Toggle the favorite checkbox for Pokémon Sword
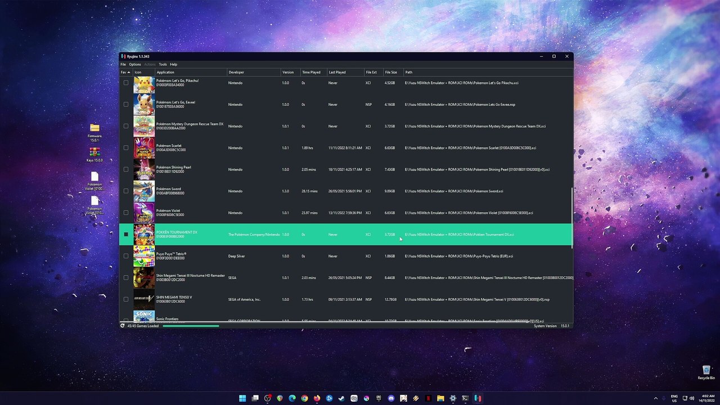The height and width of the screenshot is (405, 720). (126, 191)
